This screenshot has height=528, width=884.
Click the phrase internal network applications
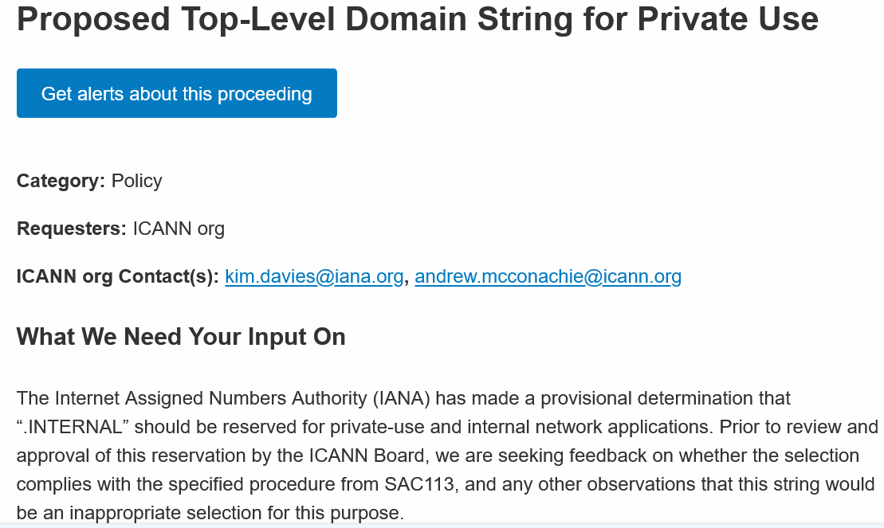pos(580,427)
